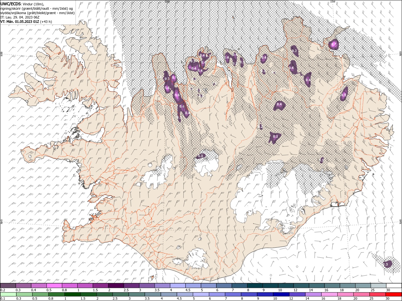Screen dimensions: 402x301
Task: Click the UWC/ECDS title text
Action: point(10,4)
